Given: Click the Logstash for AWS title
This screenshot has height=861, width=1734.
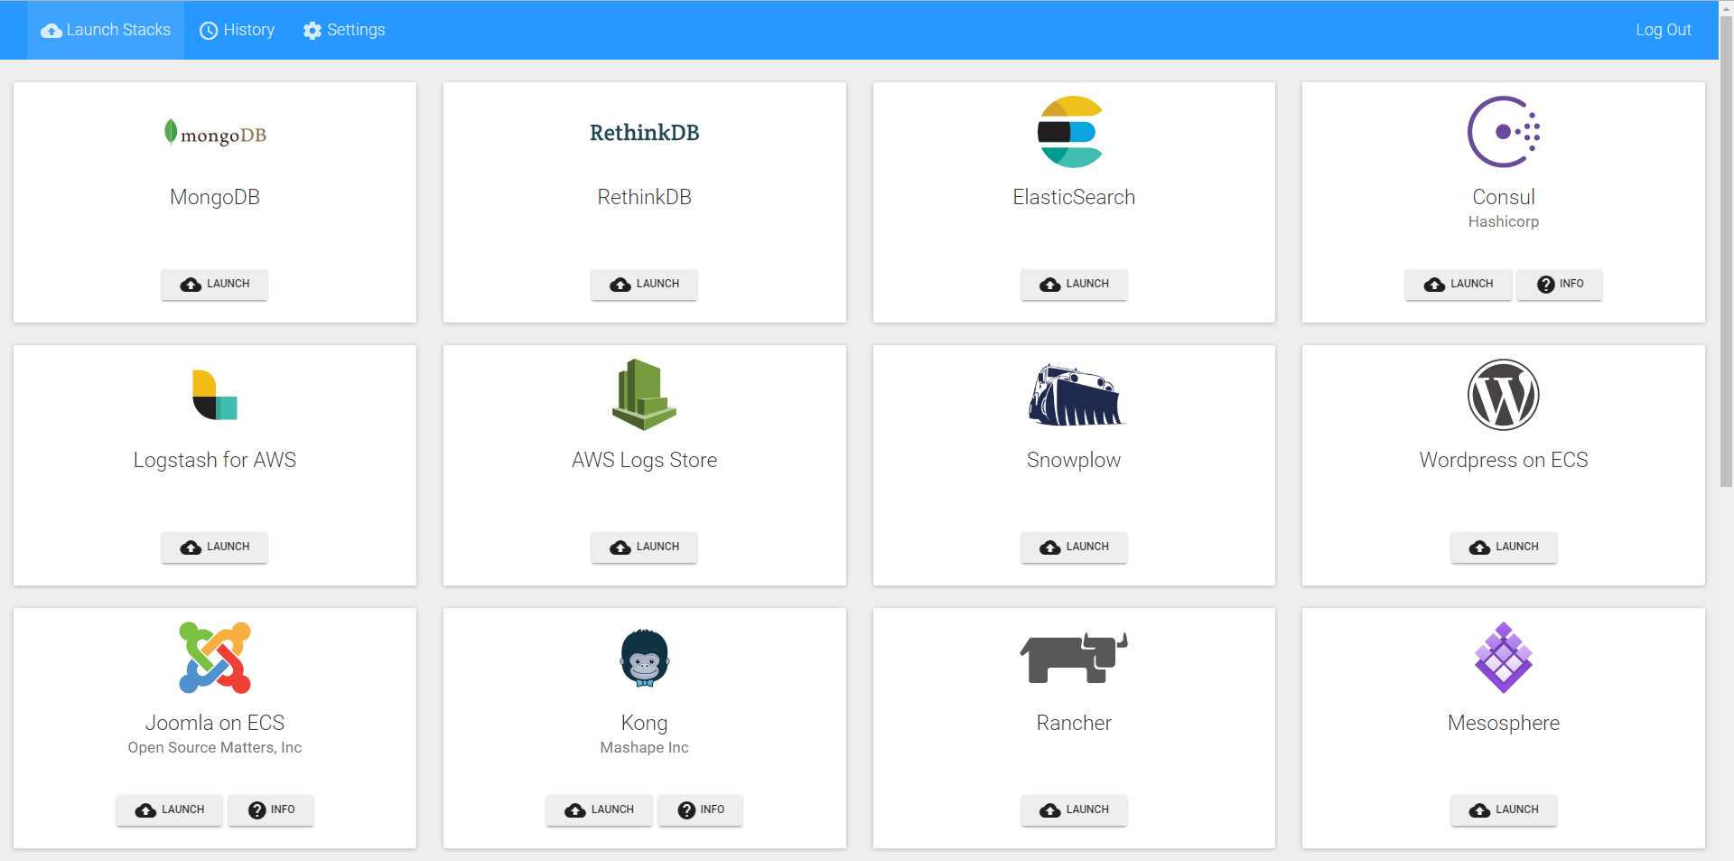Looking at the screenshot, I should tap(215, 460).
